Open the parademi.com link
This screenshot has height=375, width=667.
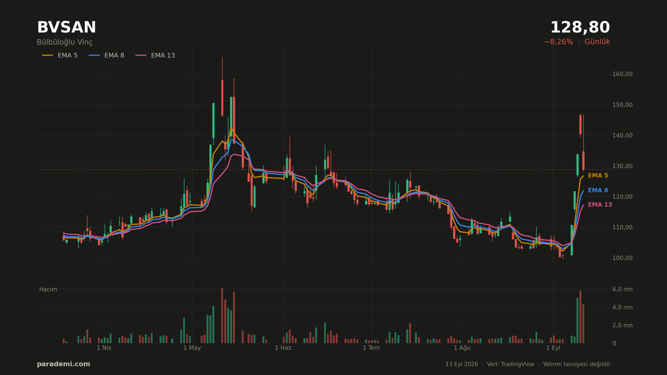pyautogui.click(x=63, y=364)
